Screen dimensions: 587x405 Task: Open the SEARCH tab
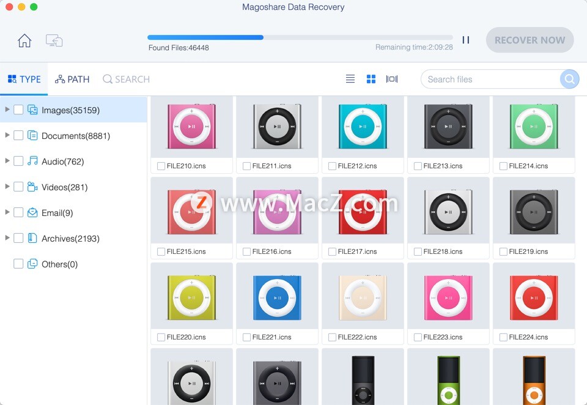126,79
